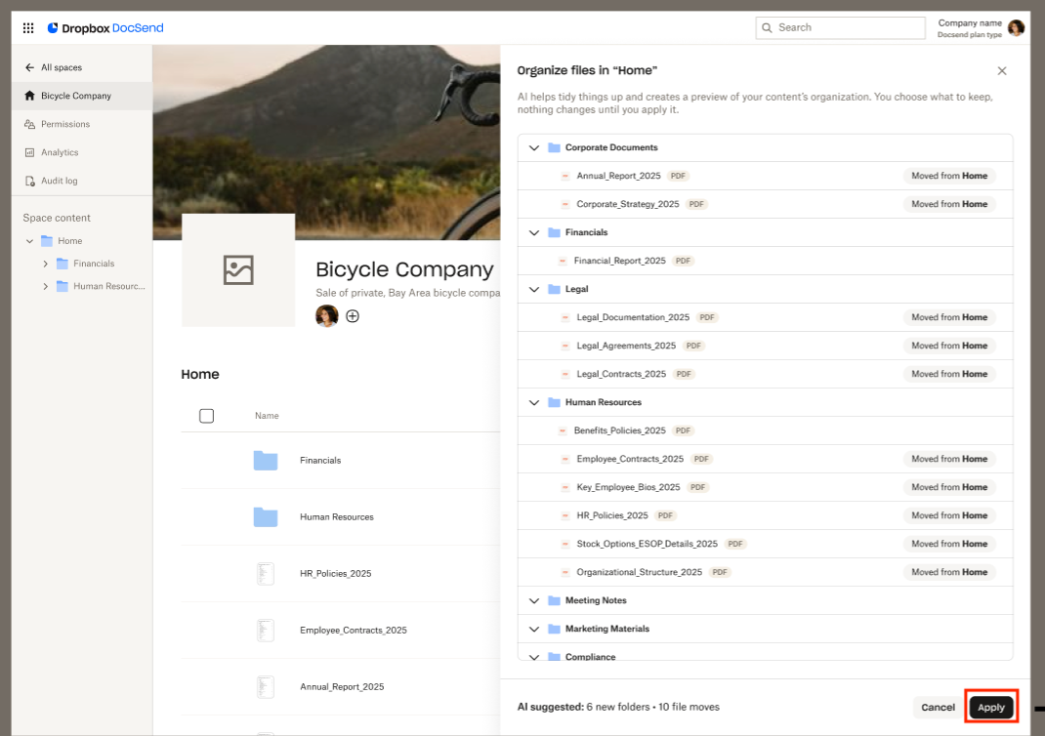Toggle the select-all checkbox in Home list
The image size is (1045, 736).
click(x=206, y=416)
